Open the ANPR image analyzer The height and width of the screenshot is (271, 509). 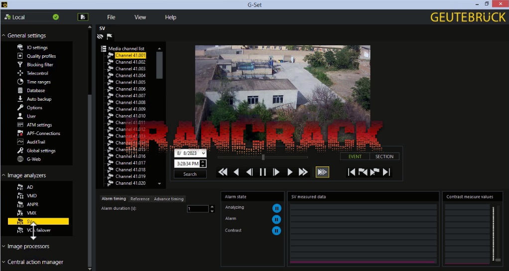click(32, 204)
